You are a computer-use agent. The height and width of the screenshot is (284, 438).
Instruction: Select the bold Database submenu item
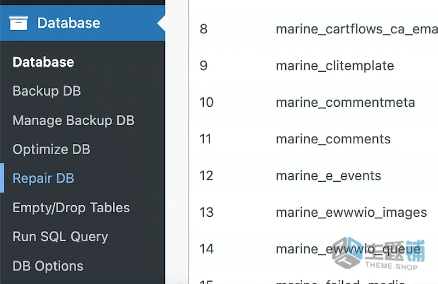coord(43,62)
